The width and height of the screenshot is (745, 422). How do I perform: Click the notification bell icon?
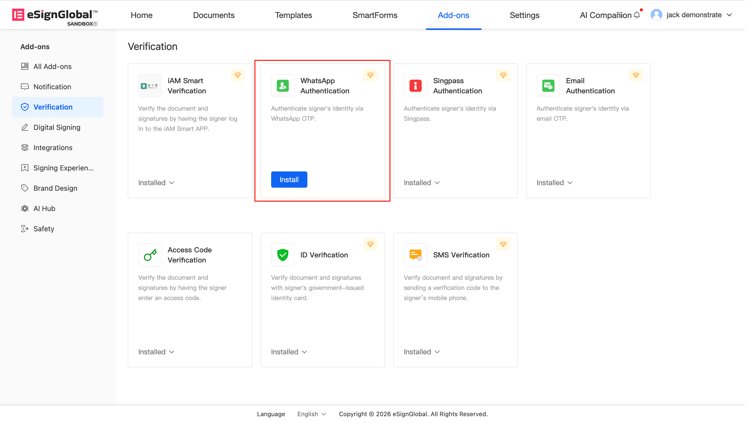[637, 15]
